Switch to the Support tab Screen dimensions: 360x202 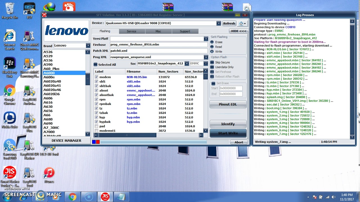[x=185, y=31]
